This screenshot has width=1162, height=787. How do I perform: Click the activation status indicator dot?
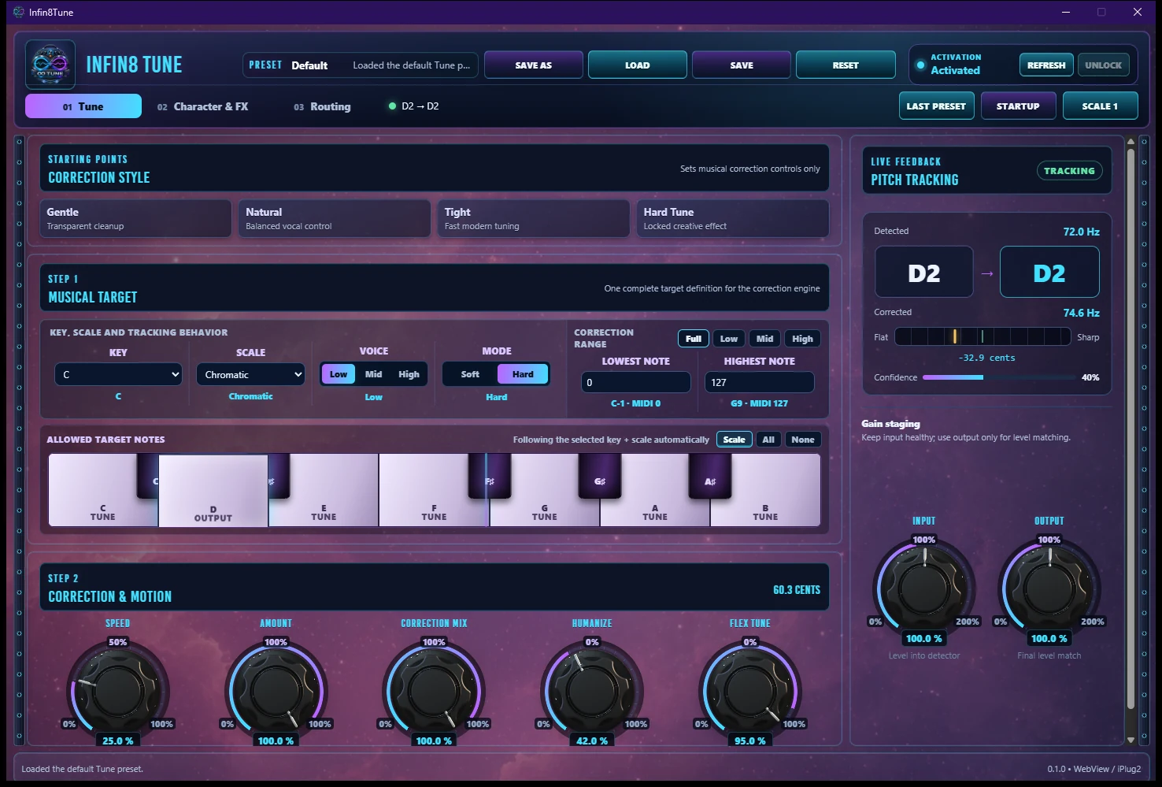[920, 65]
